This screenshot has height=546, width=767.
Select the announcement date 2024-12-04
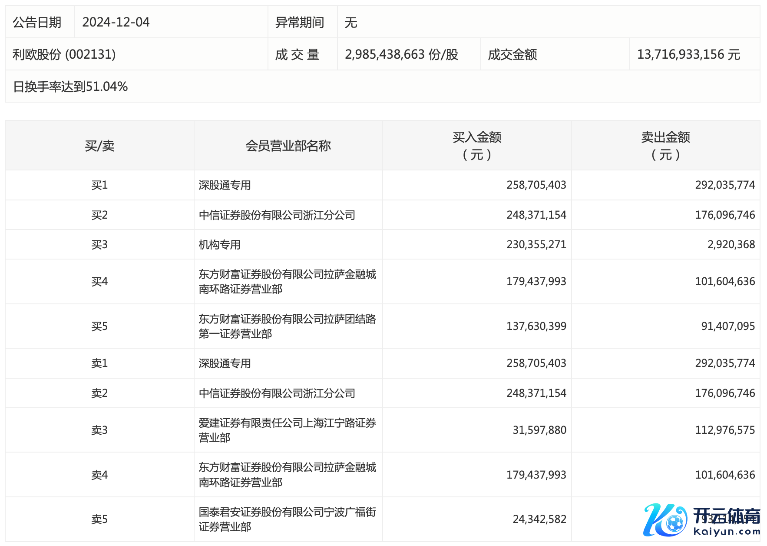click(116, 22)
